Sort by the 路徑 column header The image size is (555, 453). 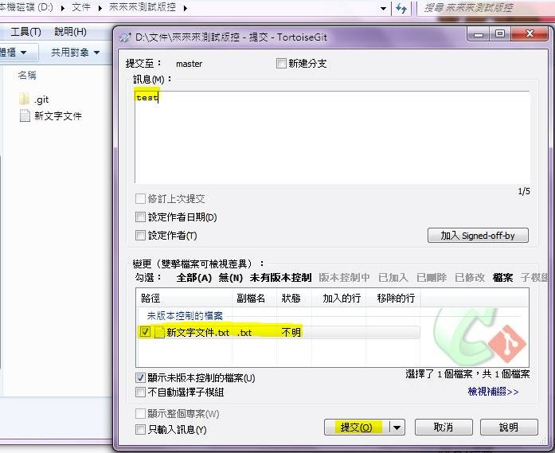click(x=184, y=299)
